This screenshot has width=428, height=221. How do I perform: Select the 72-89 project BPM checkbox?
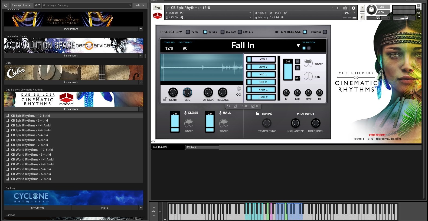pos(188,32)
